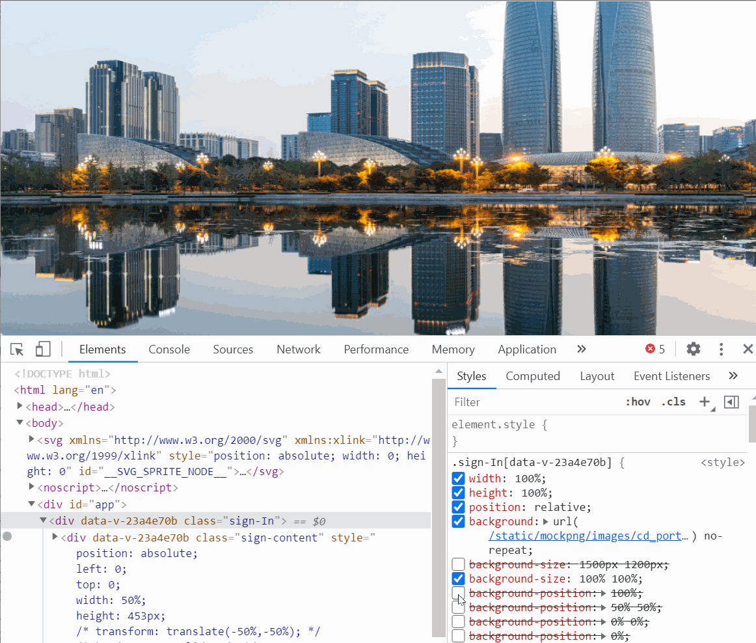Disable the background-size 100% 100% property
756x643 pixels.
click(x=459, y=579)
